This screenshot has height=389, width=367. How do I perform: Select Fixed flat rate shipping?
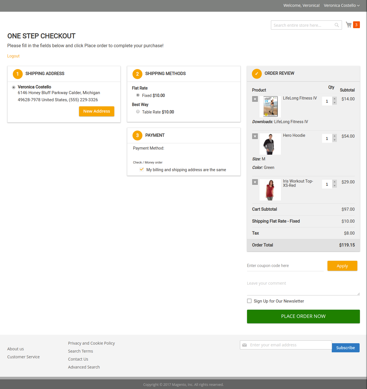[138, 95]
